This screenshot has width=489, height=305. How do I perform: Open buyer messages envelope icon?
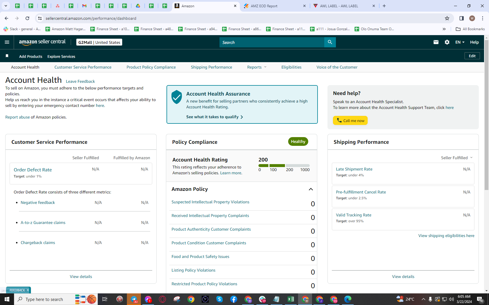(436, 42)
